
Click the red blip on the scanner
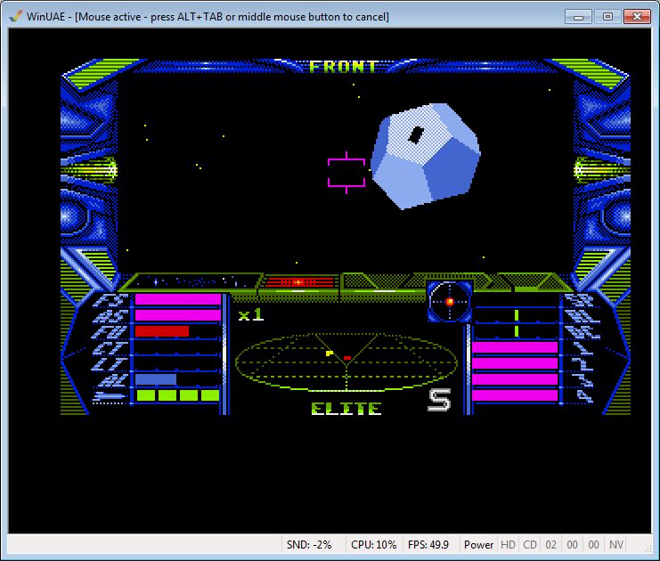click(347, 358)
